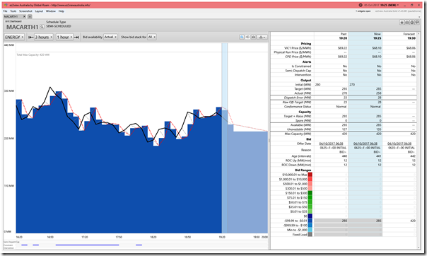The image size is (427, 256).
Task: Select the $150.01 to $300 colour swatch
Action: pos(310,193)
